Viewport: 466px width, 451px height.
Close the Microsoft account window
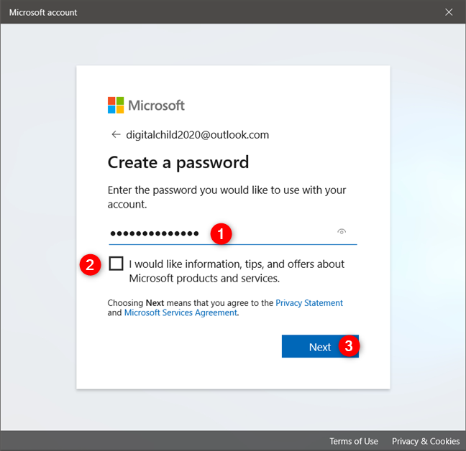[449, 12]
